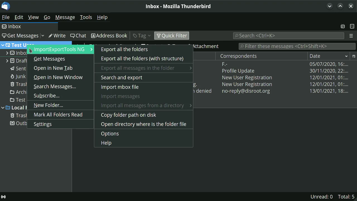Image resolution: width=357 pixels, height=201 pixels.
Task: Select Import mbox file
Action: coord(144,87)
